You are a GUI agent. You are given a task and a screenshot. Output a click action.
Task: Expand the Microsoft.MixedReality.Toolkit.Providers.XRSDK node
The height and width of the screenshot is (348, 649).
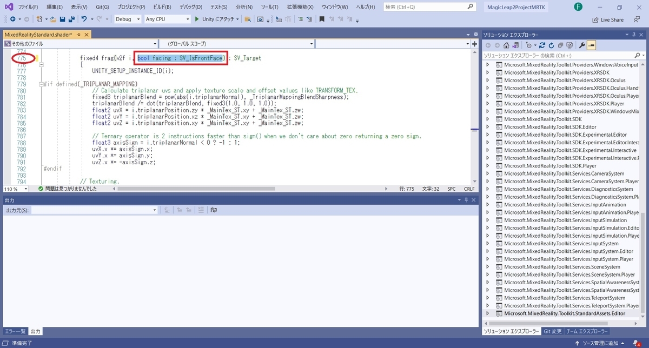click(487, 72)
